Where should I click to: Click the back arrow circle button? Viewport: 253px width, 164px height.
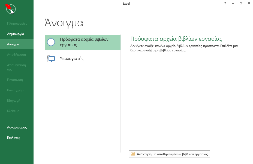11,9
